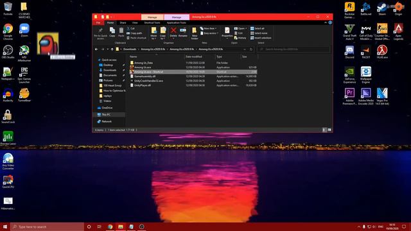The height and width of the screenshot is (231, 411).
Task: Click Copy path in the ribbon
Action: [x=134, y=33]
